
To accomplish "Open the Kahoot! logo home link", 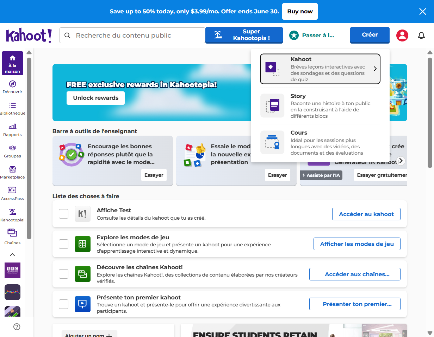I will click(x=29, y=35).
